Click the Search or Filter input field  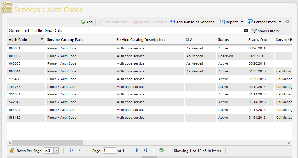point(125,30)
